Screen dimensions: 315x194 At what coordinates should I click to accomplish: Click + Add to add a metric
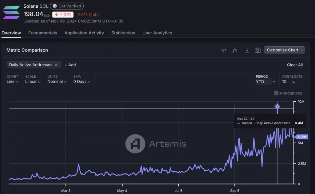coord(70,65)
